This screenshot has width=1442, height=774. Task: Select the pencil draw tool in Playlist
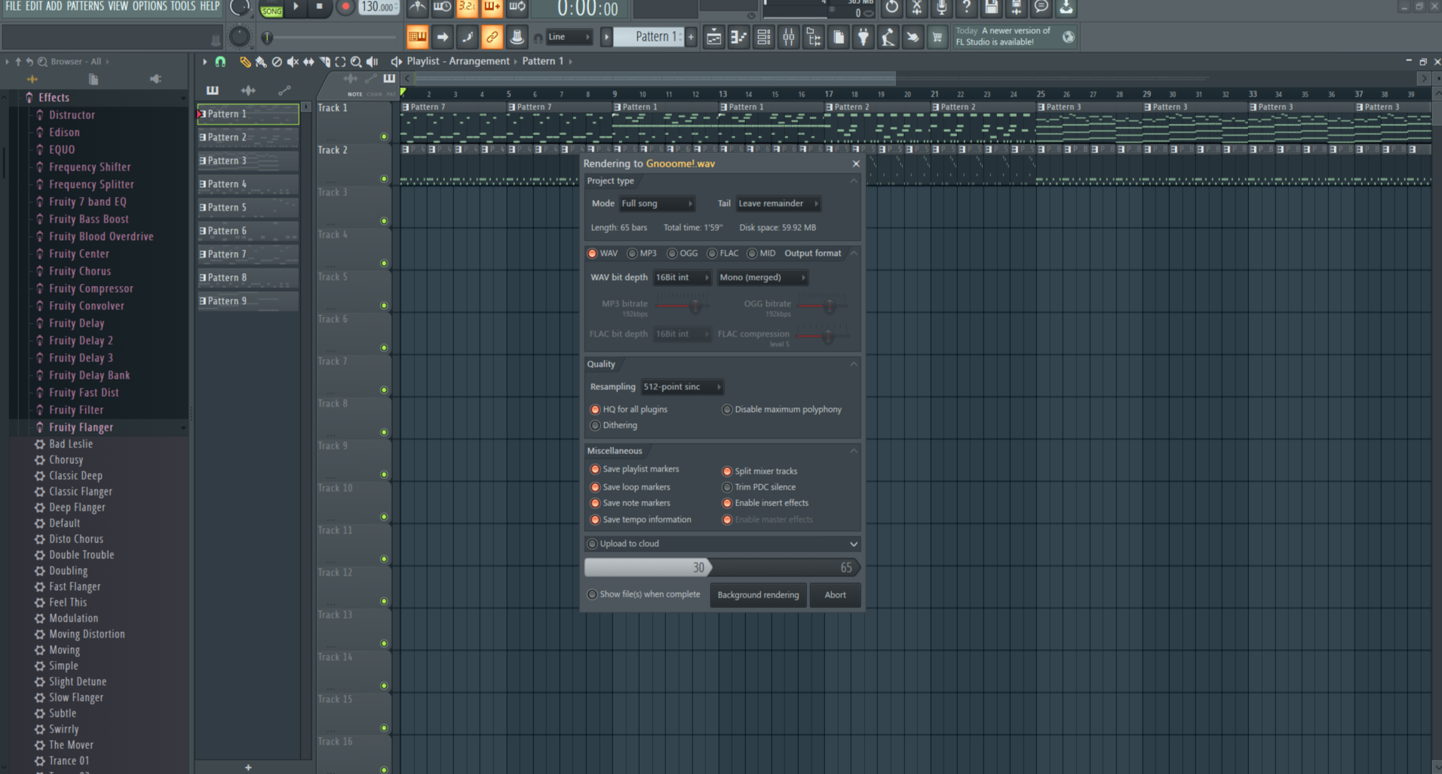click(x=245, y=62)
